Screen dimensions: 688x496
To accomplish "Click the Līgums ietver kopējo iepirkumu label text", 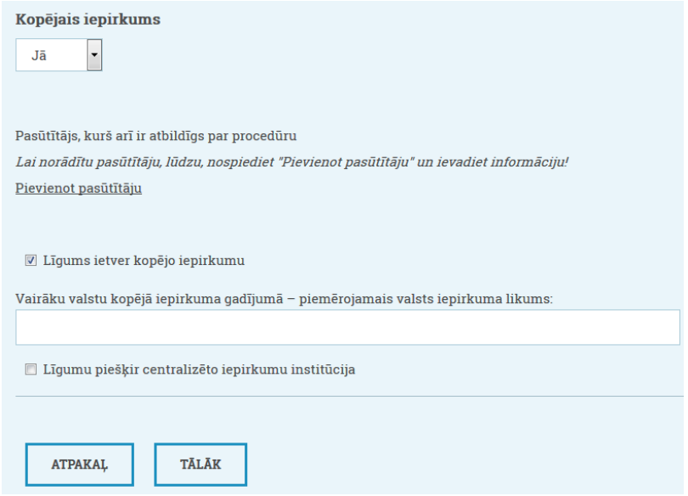I will click(144, 261).
